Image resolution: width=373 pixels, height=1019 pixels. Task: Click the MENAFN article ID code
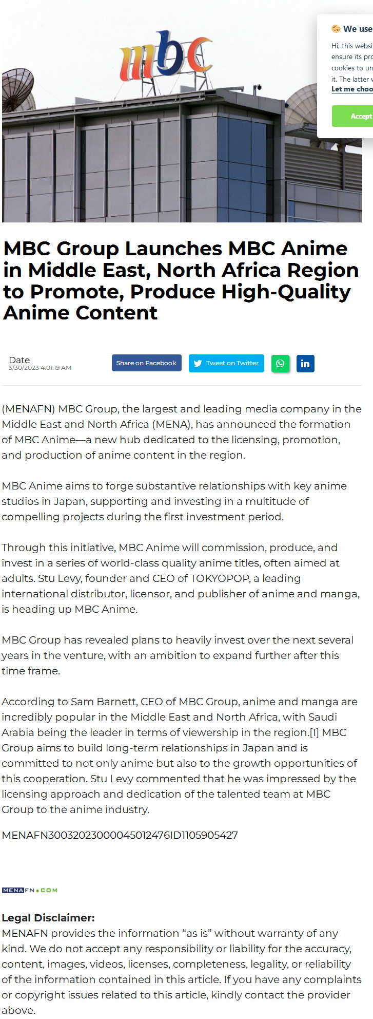pyautogui.click(x=120, y=835)
